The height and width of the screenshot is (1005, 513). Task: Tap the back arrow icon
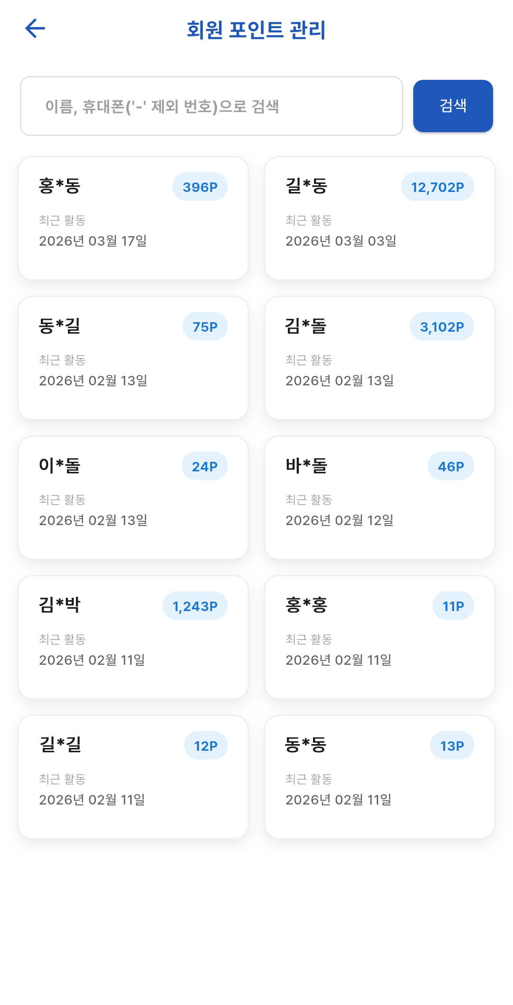coord(35,29)
